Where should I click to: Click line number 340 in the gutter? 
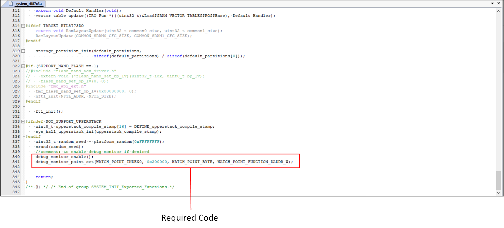[x=16, y=157]
